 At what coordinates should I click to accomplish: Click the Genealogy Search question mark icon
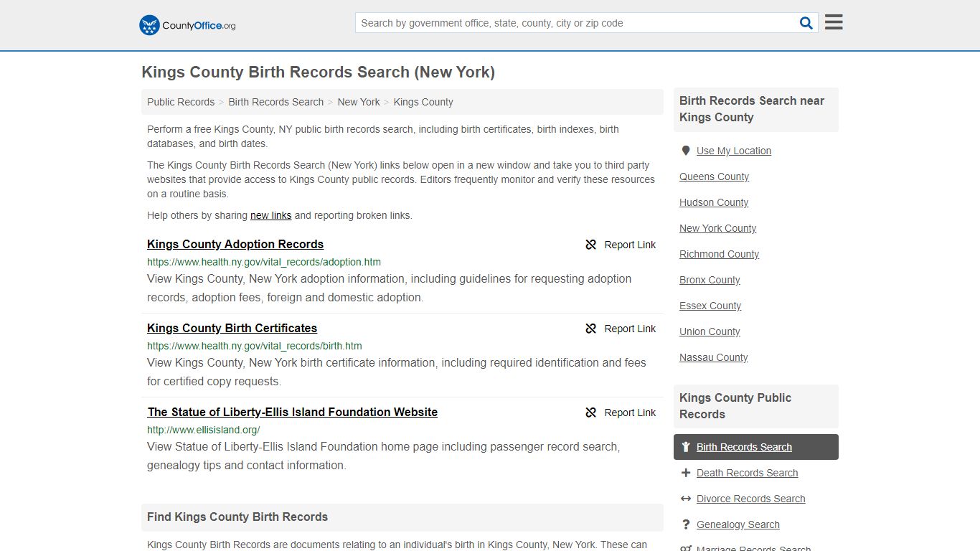[686, 524]
